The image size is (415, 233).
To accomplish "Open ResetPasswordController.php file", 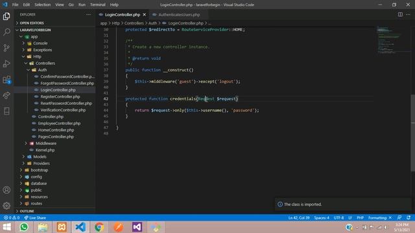I will pos(55,104).
